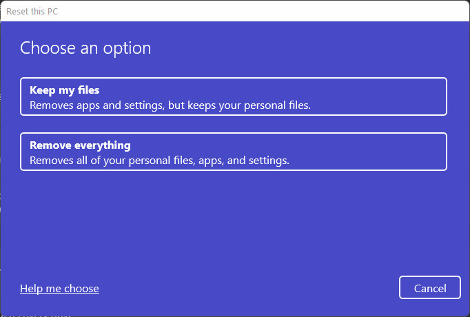The image size is (470, 317).
Task: Click the Cancel label to abort reset
Action: (x=430, y=289)
